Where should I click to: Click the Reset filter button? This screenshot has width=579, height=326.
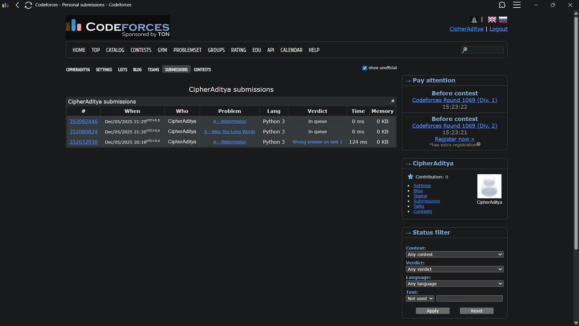coord(477,311)
